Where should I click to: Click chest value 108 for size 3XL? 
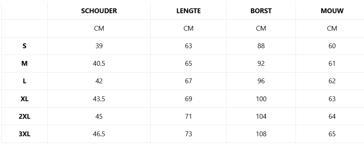click(261, 134)
